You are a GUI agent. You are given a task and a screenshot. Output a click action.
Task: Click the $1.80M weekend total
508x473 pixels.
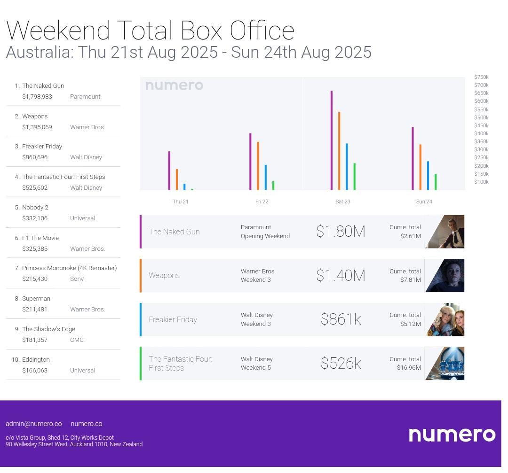tap(341, 232)
